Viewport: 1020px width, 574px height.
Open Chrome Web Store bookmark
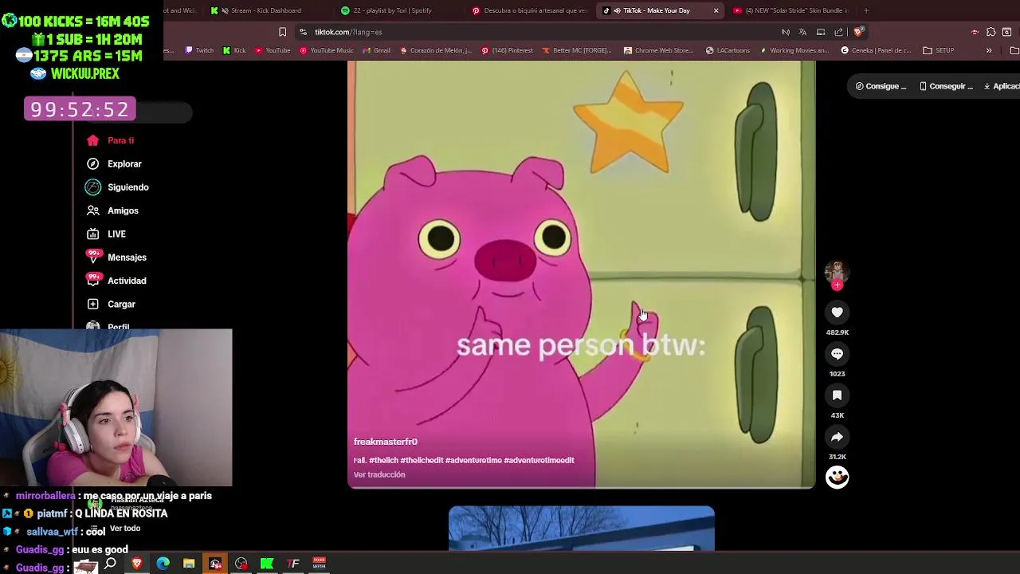tap(658, 50)
